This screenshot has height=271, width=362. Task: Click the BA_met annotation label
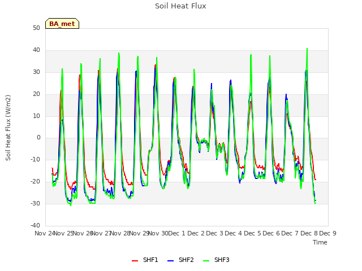coord(62,24)
